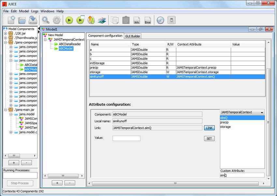Open a model using the folder icon
Image resolution: width=277 pixels, height=196 pixels.
pyautogui.click(x=22, y=20)
